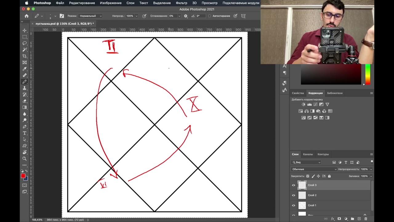Image resolution: width=394 pixels, height=222 pixels.
Task: Switch to the Библиотеки tab
Action: coord(335,93)
